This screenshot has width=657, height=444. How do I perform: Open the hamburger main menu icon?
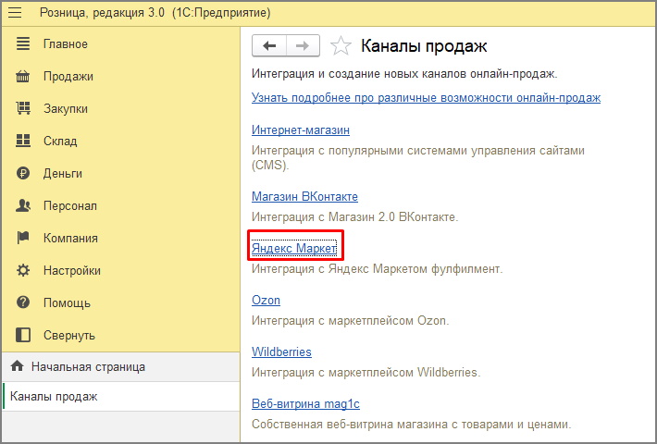point(15,13)
